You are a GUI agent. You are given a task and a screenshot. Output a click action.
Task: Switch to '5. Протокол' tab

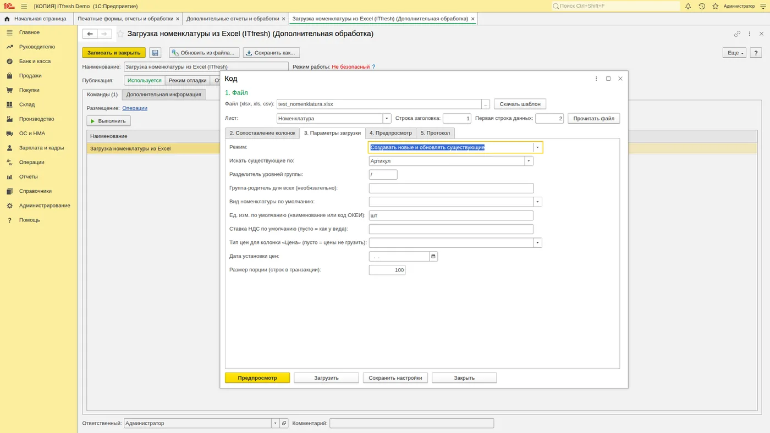coord(435,133)
